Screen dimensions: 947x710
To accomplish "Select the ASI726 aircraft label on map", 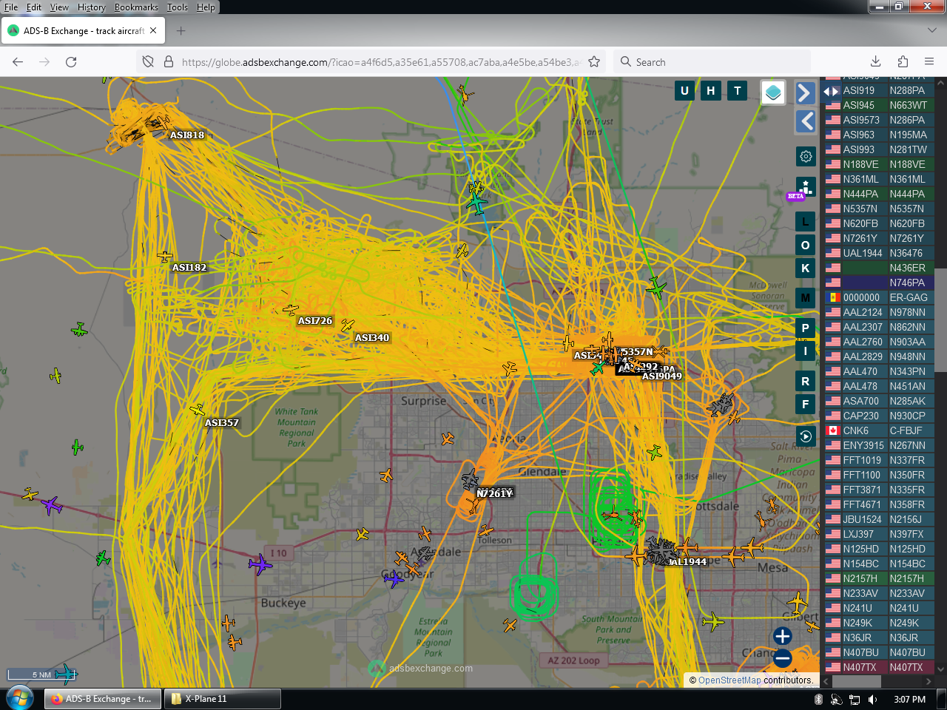I will 315,321.
